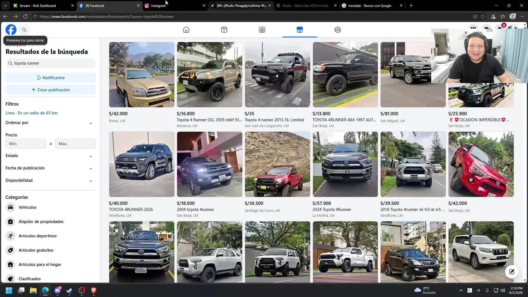Open the S/36.500 Santiago de Surco photo
The height and width of the screenshot is (297, 528).
pos(277,164)
